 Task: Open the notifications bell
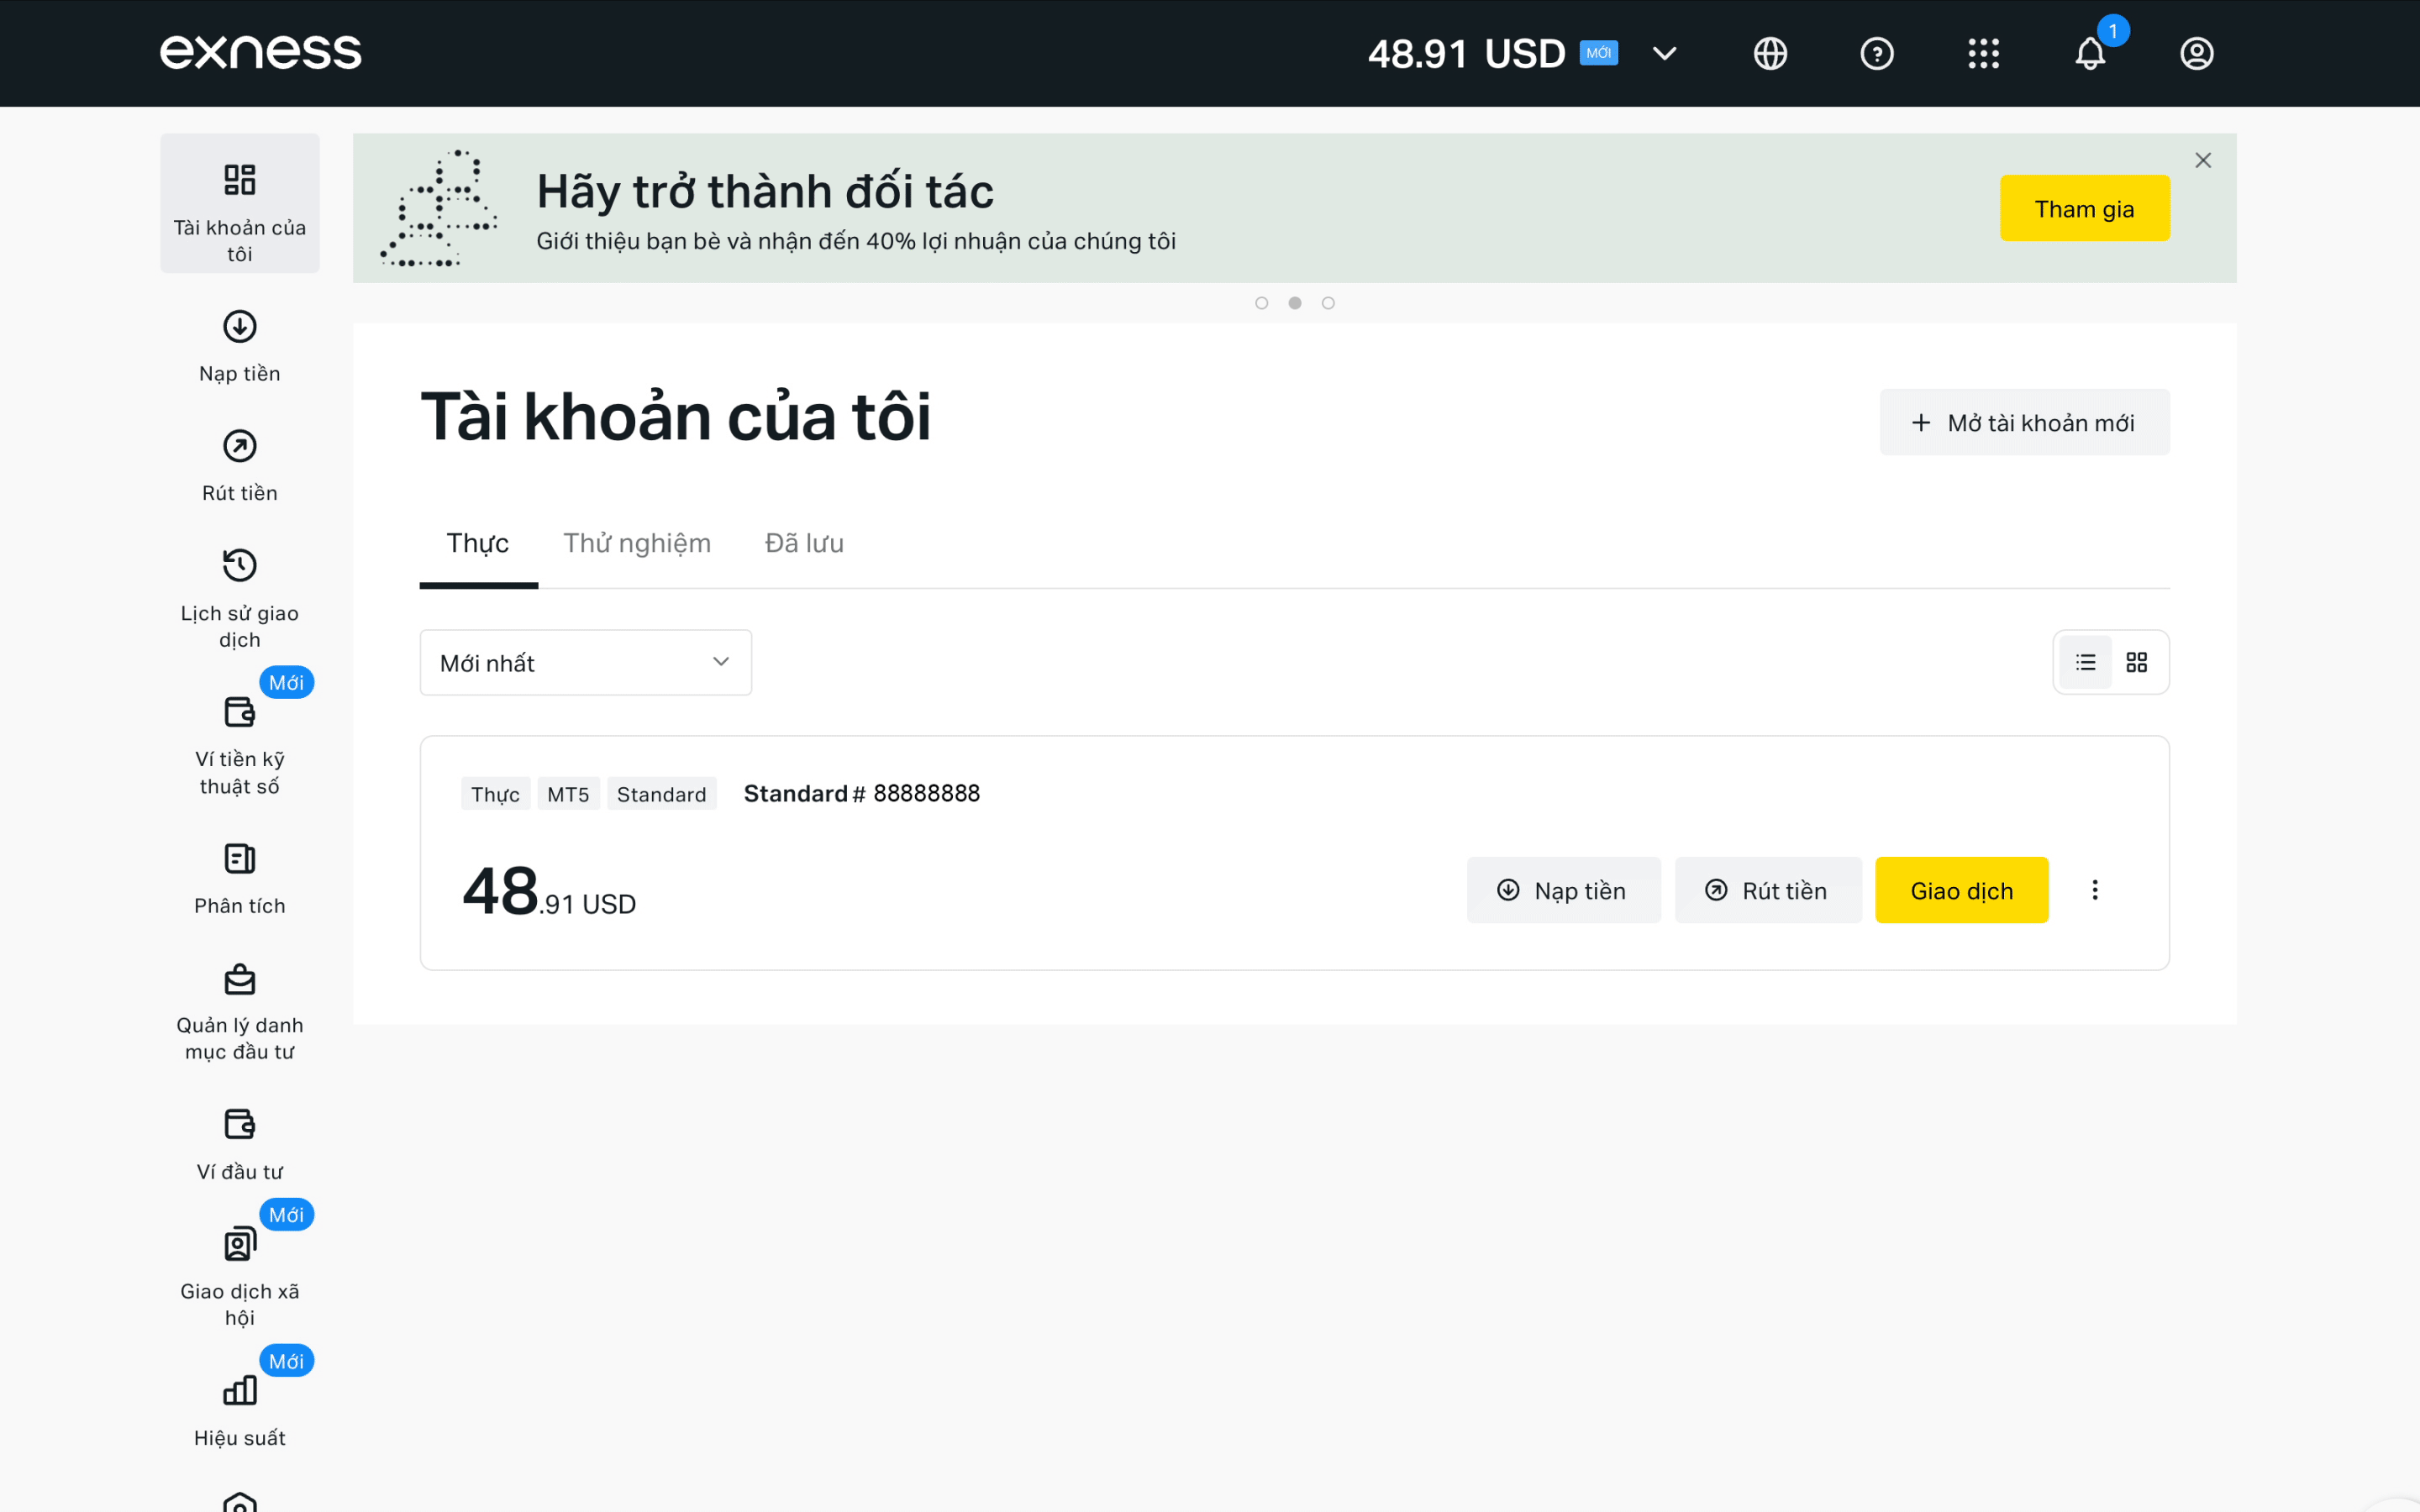tap(2089, 53)
